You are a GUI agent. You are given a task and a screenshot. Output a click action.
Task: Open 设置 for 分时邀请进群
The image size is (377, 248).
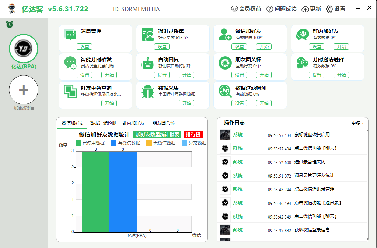tap(317, 75)
